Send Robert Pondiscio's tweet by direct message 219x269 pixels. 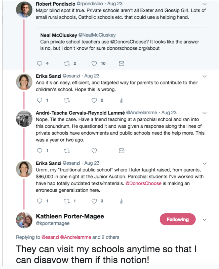[x=121, y=64]
